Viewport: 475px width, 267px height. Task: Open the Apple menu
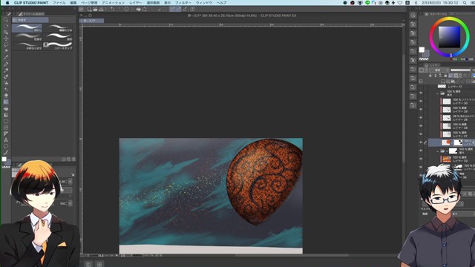click(x=7, y=2)
